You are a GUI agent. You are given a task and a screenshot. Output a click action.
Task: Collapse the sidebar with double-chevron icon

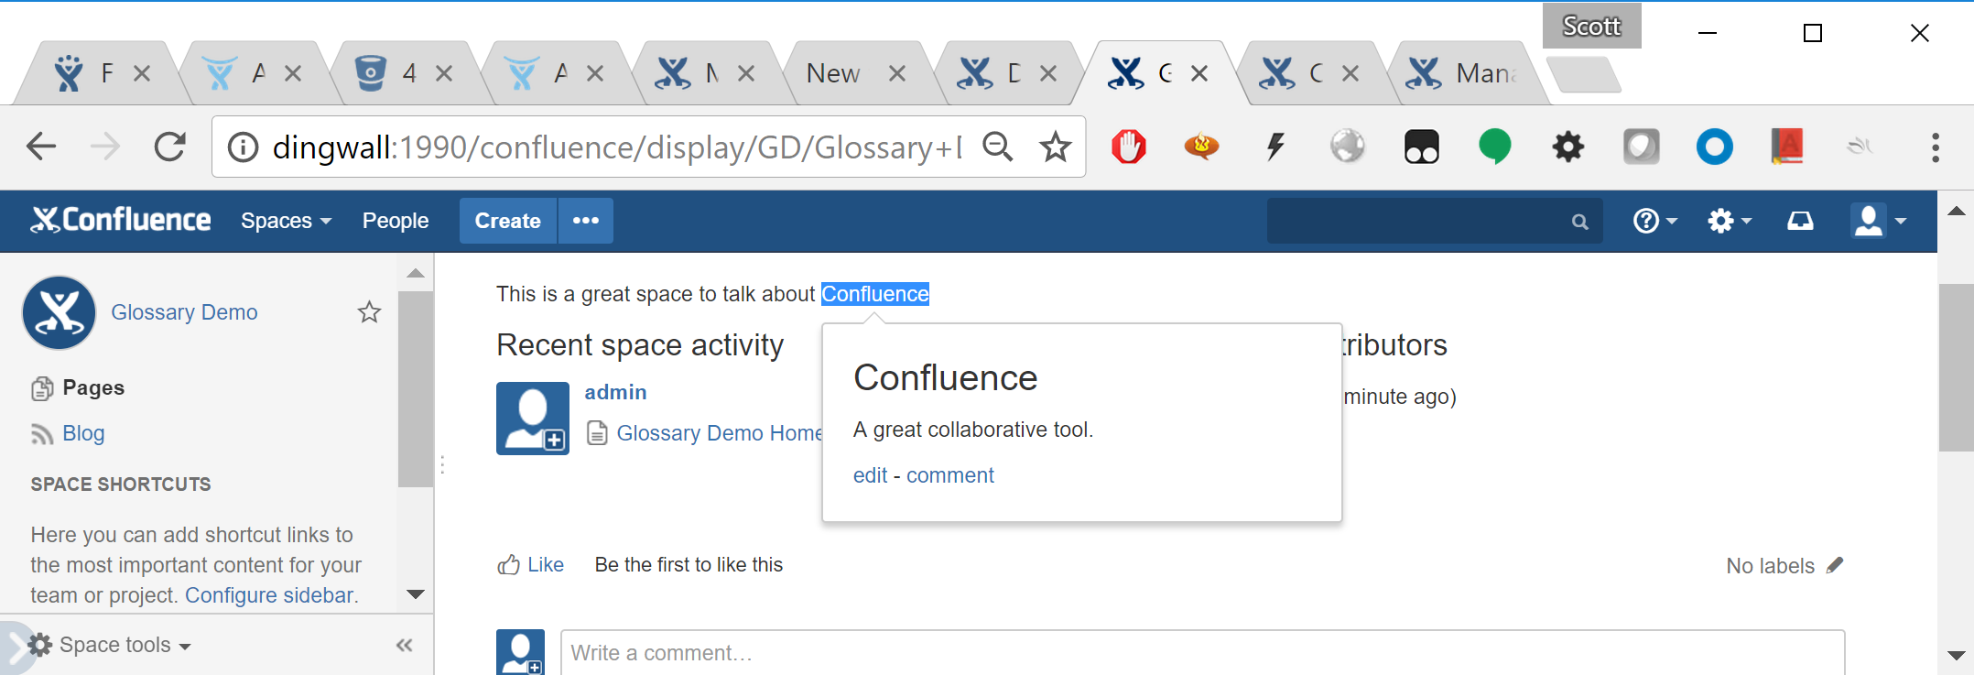pyautogui.click(x=404, y=646)
